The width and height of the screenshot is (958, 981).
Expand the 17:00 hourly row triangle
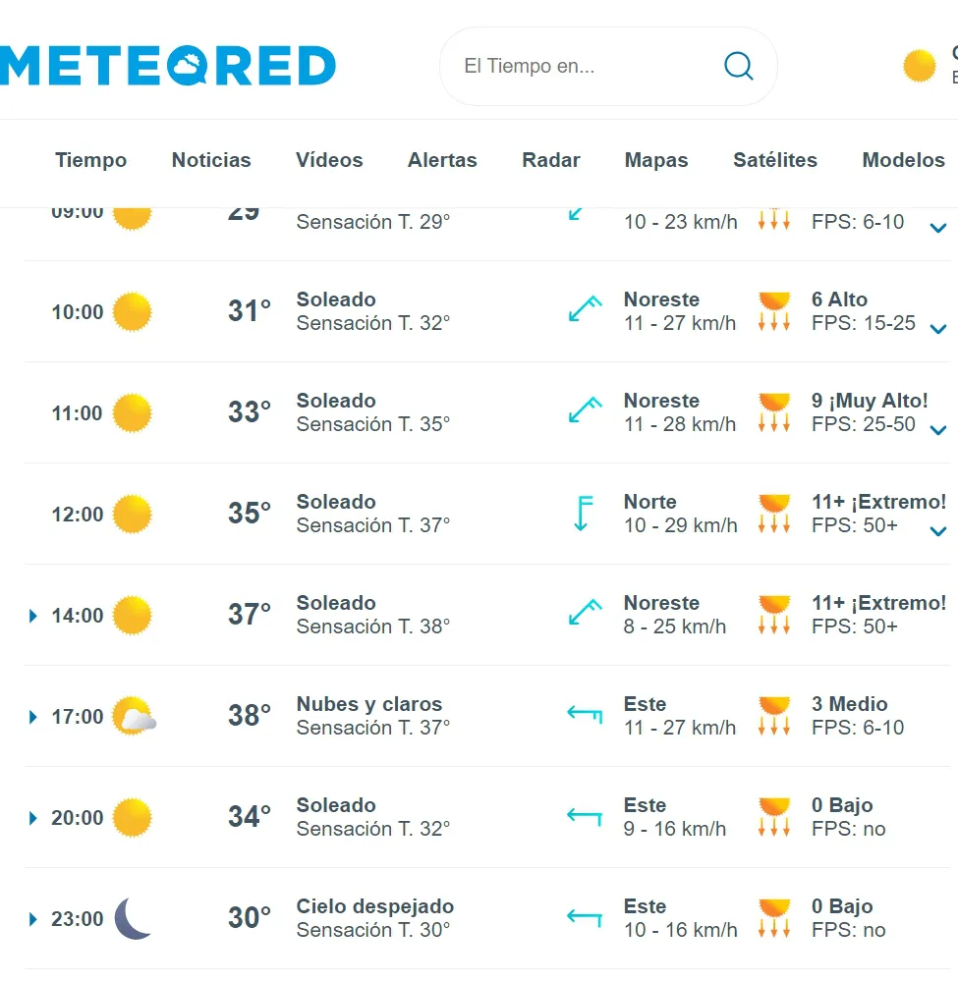pyautogui.click(x=33, y=717)
